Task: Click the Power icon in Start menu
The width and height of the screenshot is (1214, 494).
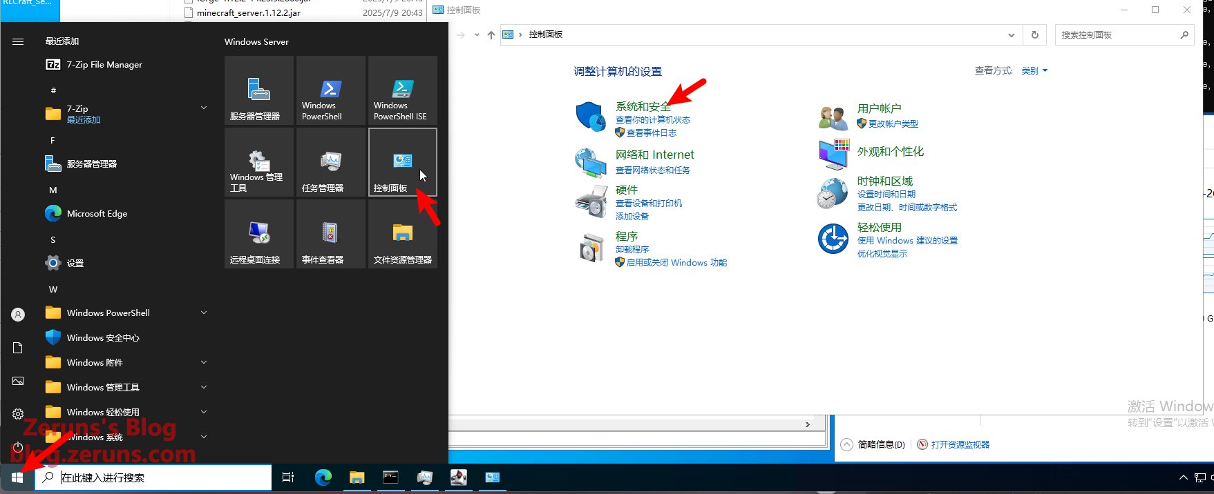Action: tap(18, 447)
